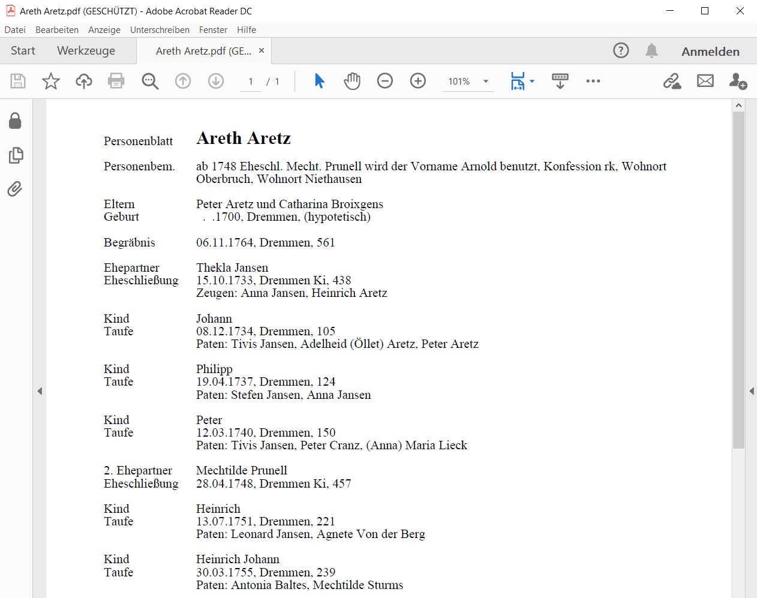757x598 pixels.
Task: Activate the hand pan tool
Action: pyautogui.click(x=352, y=81)
